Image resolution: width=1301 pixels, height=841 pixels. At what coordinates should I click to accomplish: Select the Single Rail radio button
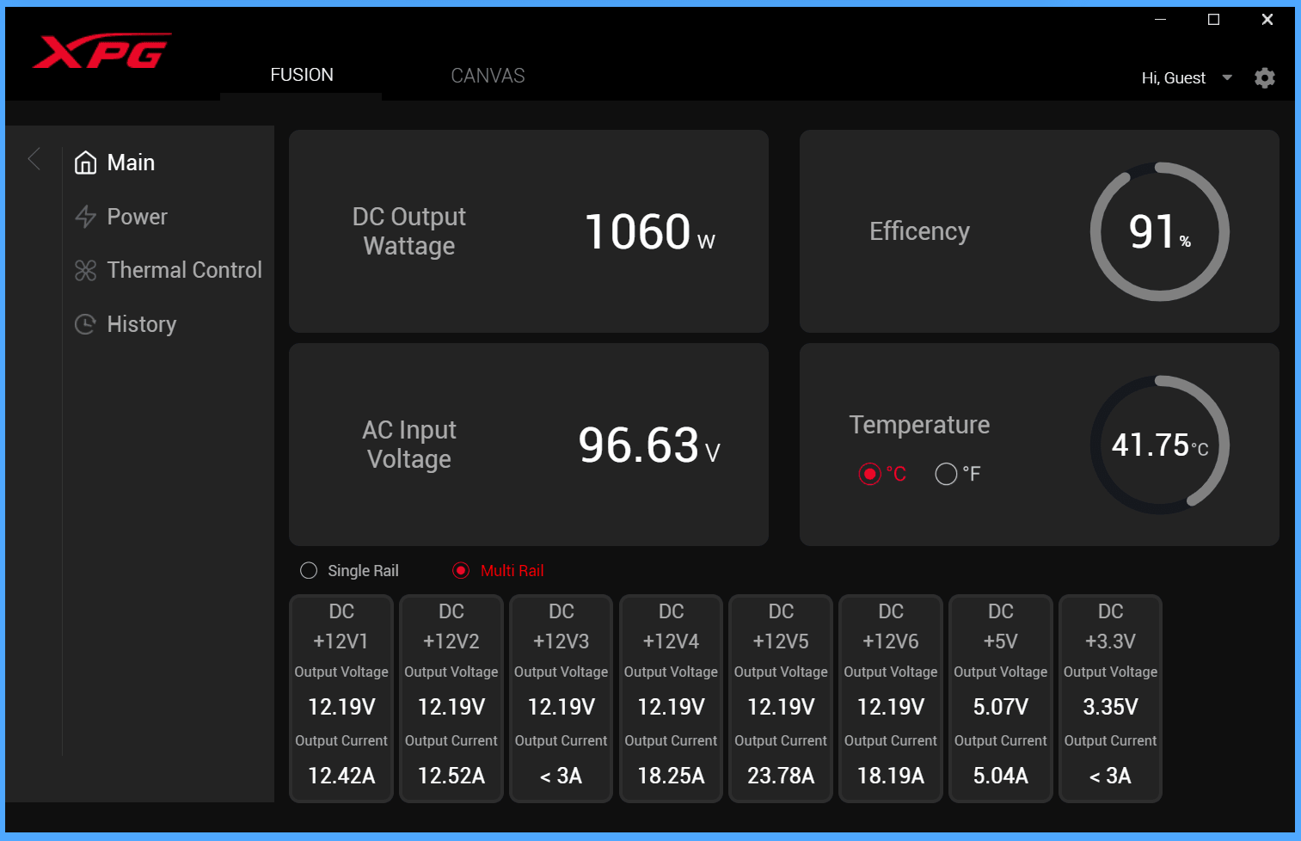(x=309, y=571)
